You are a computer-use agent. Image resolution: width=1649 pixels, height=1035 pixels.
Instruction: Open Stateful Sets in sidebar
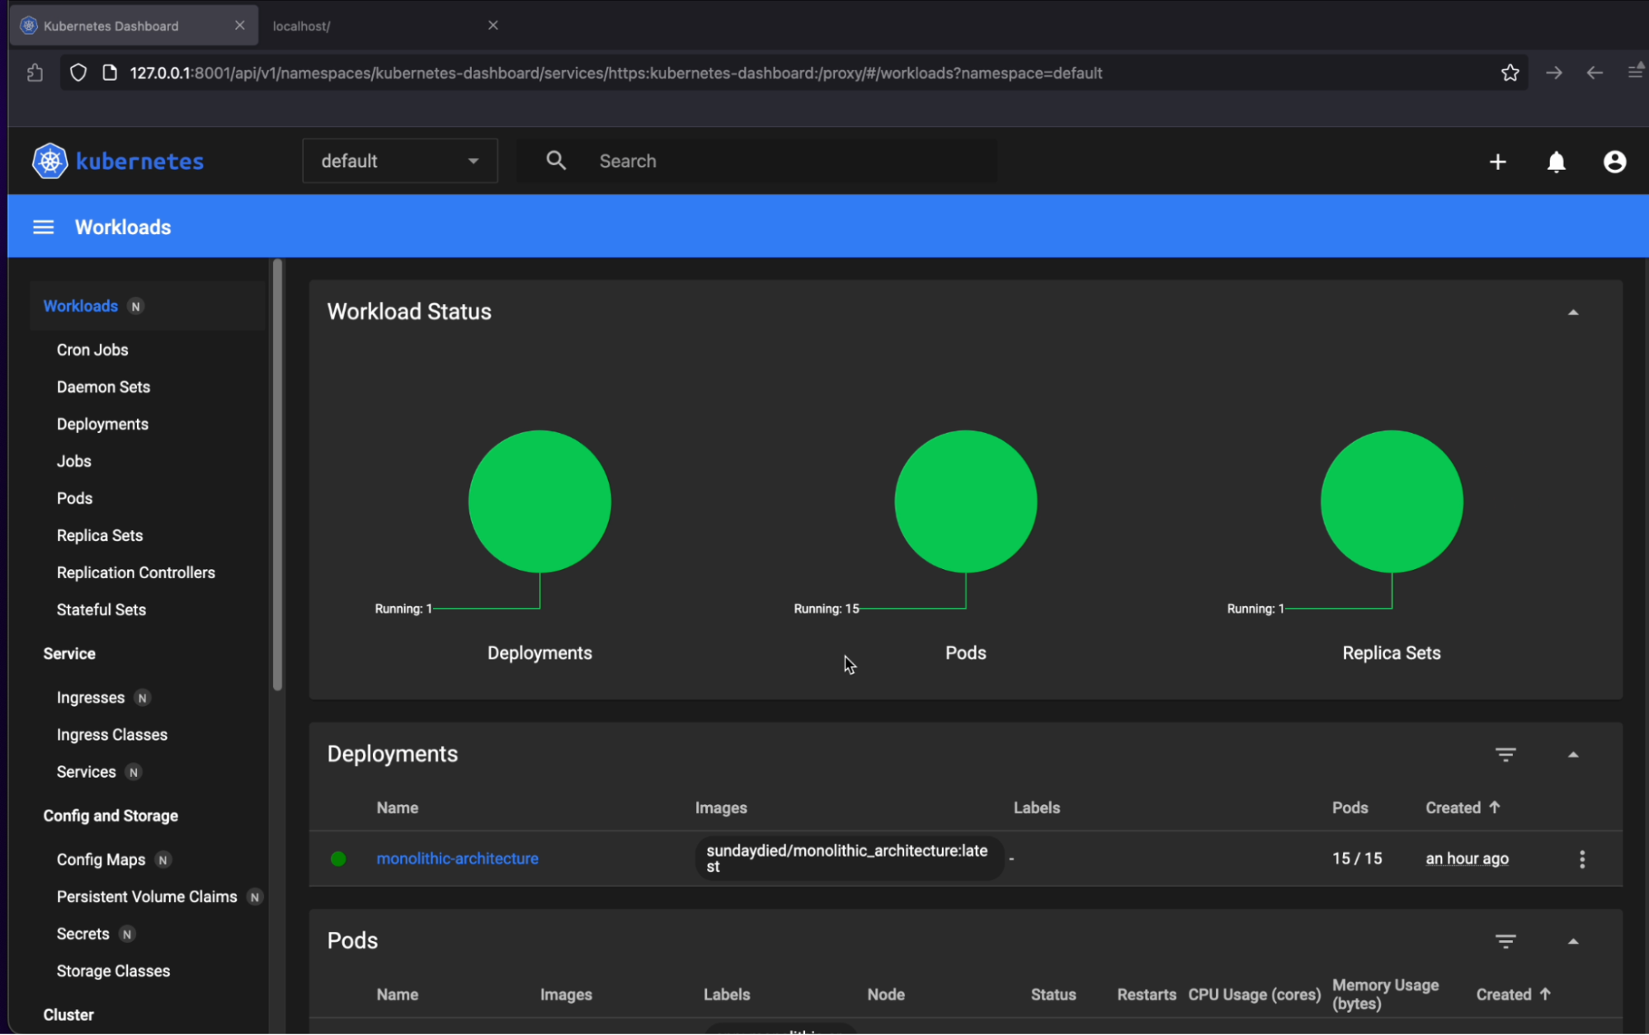[101, 609]
